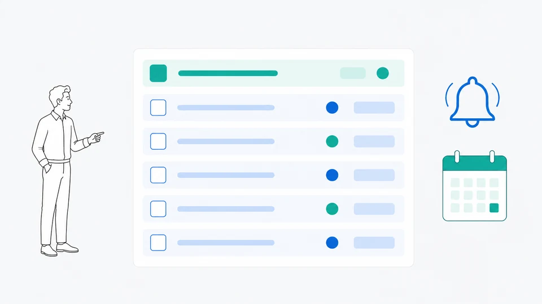
Task: Click the blue notification bell icon
Action: pos(473,102)
